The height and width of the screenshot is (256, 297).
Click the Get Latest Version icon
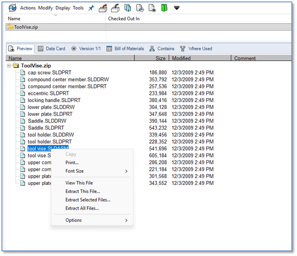click(128, 8)
